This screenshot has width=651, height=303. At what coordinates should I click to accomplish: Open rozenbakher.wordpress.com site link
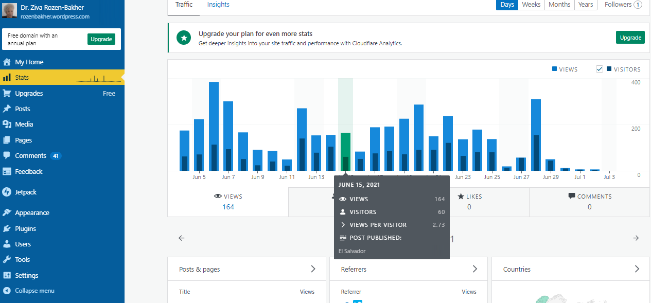(x=56, y=16)
